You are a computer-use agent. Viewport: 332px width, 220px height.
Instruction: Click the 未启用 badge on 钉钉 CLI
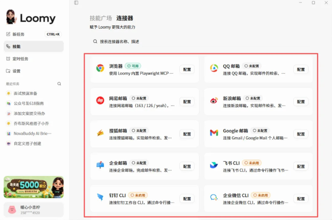[x=138, y=195]
